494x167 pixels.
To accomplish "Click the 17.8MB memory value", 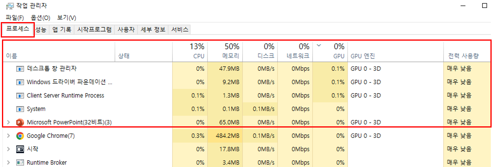I will tap(229, 149).
